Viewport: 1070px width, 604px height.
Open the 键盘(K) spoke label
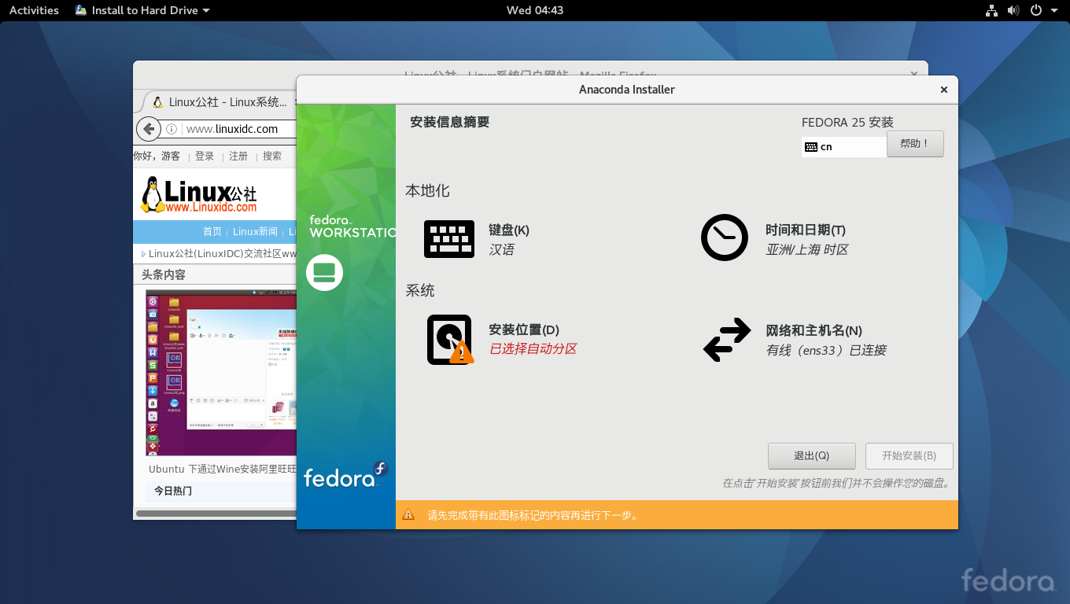[509, 230]
